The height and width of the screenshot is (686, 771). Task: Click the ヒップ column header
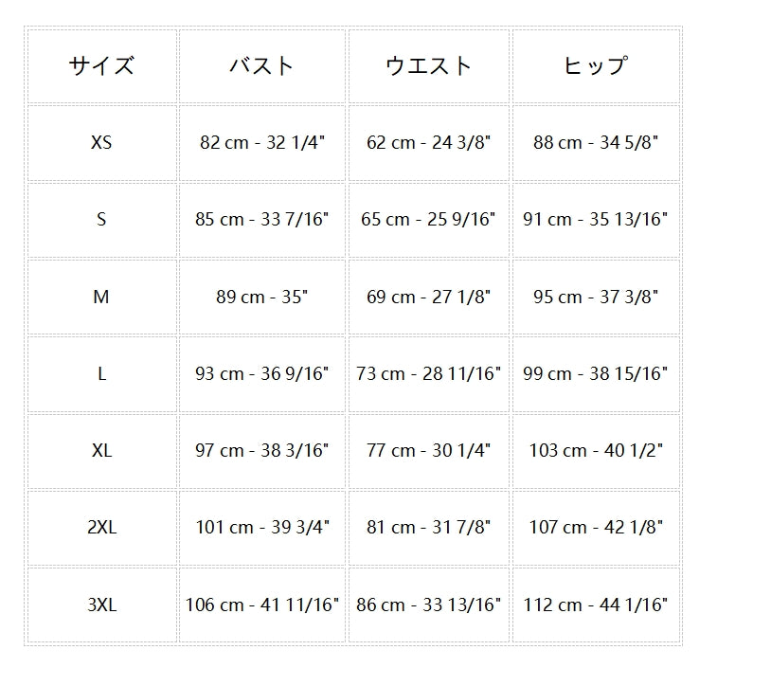595,65
